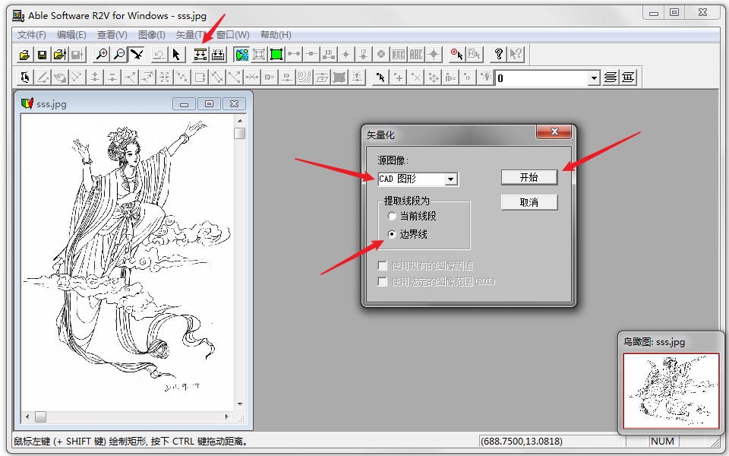Screen dimensions: 729x456
Task: Open the layer dropdown showing 0
Action: pyautogui.click(x=593, y=78)
